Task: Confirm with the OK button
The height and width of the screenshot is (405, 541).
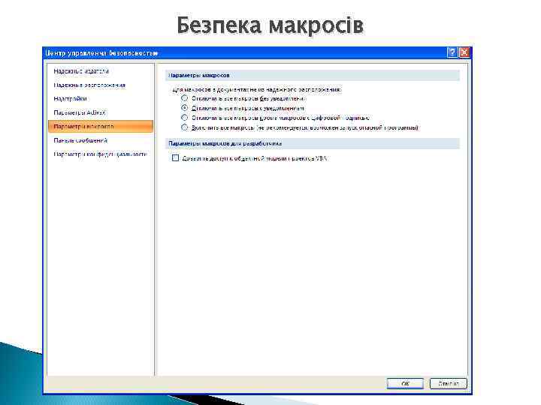Action: [405, 383]
